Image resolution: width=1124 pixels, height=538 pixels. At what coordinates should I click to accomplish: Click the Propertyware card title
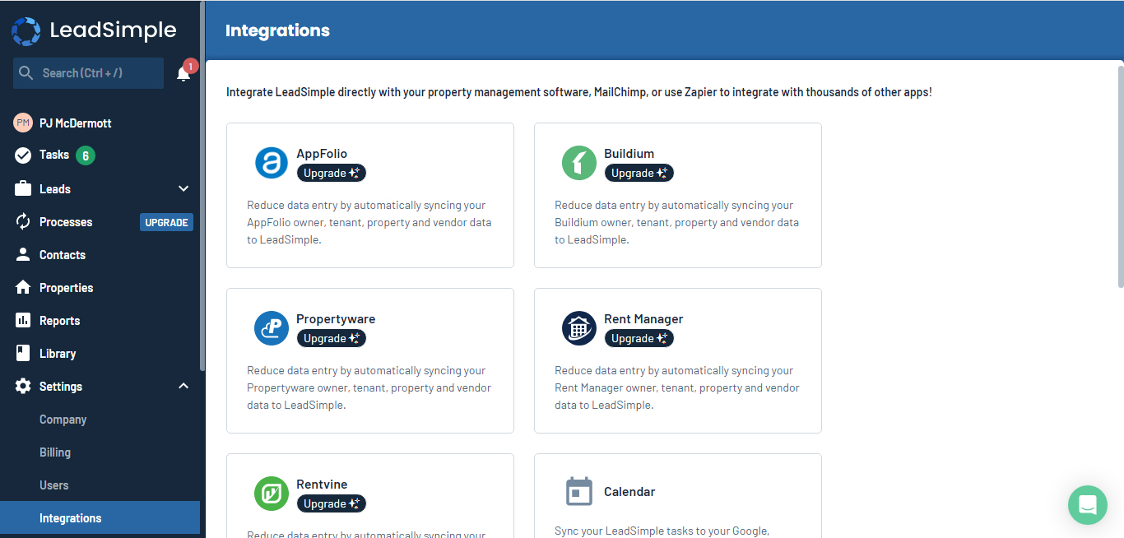point(336,319)
